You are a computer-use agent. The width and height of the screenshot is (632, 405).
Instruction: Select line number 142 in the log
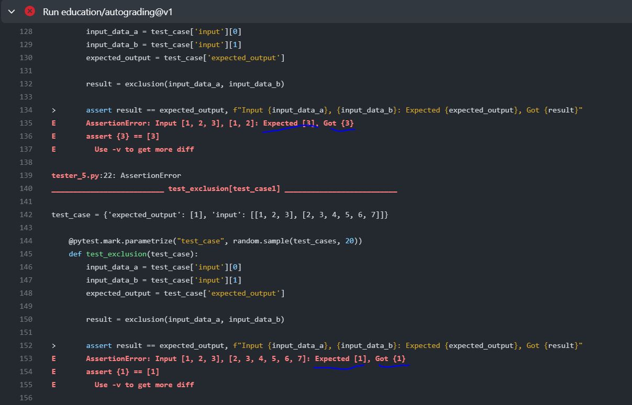coord(26,215)
